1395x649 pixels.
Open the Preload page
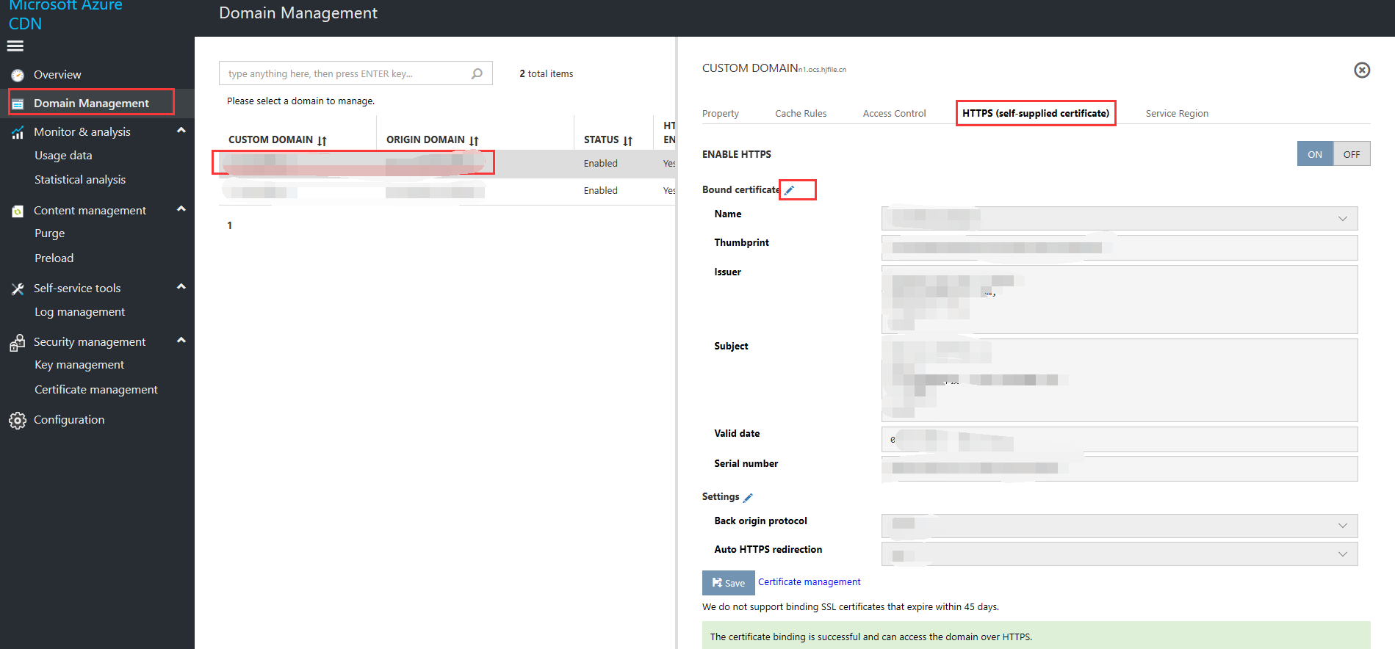54,258
